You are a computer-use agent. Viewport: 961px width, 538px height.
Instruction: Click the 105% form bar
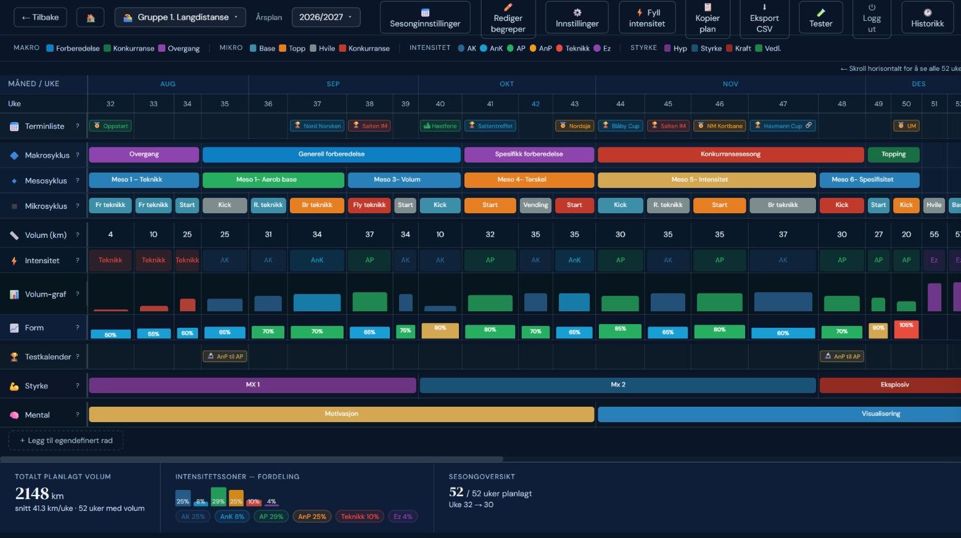pos(906,330)
